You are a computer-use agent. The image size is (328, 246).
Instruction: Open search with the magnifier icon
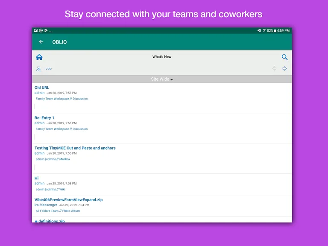click(x=284, y=57)
